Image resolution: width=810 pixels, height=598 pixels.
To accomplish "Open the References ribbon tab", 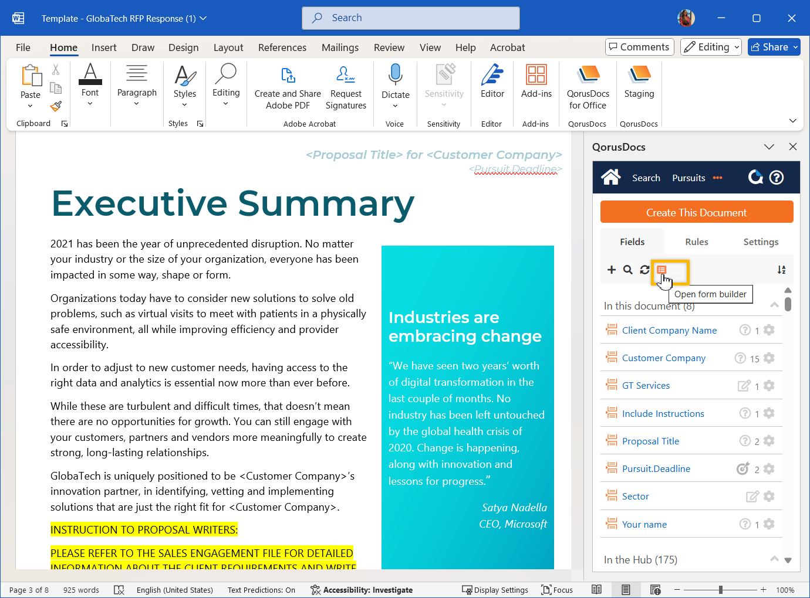I will click(282, 47).
